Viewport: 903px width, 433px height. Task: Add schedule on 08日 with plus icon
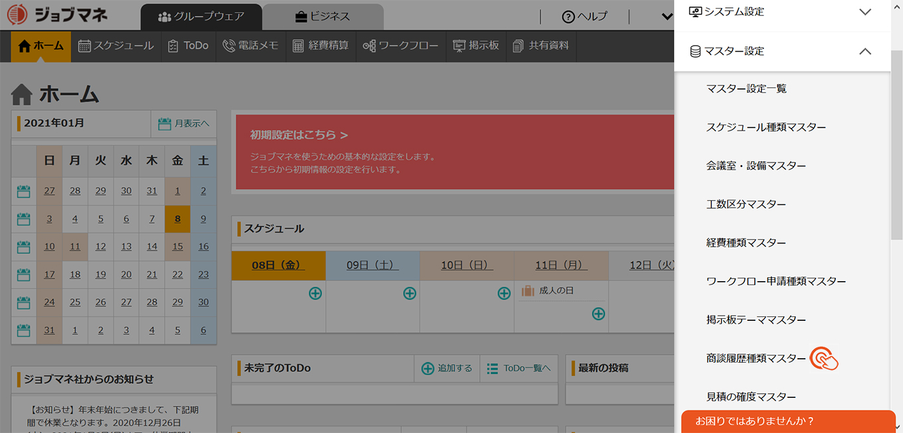(x=315, y=293)
